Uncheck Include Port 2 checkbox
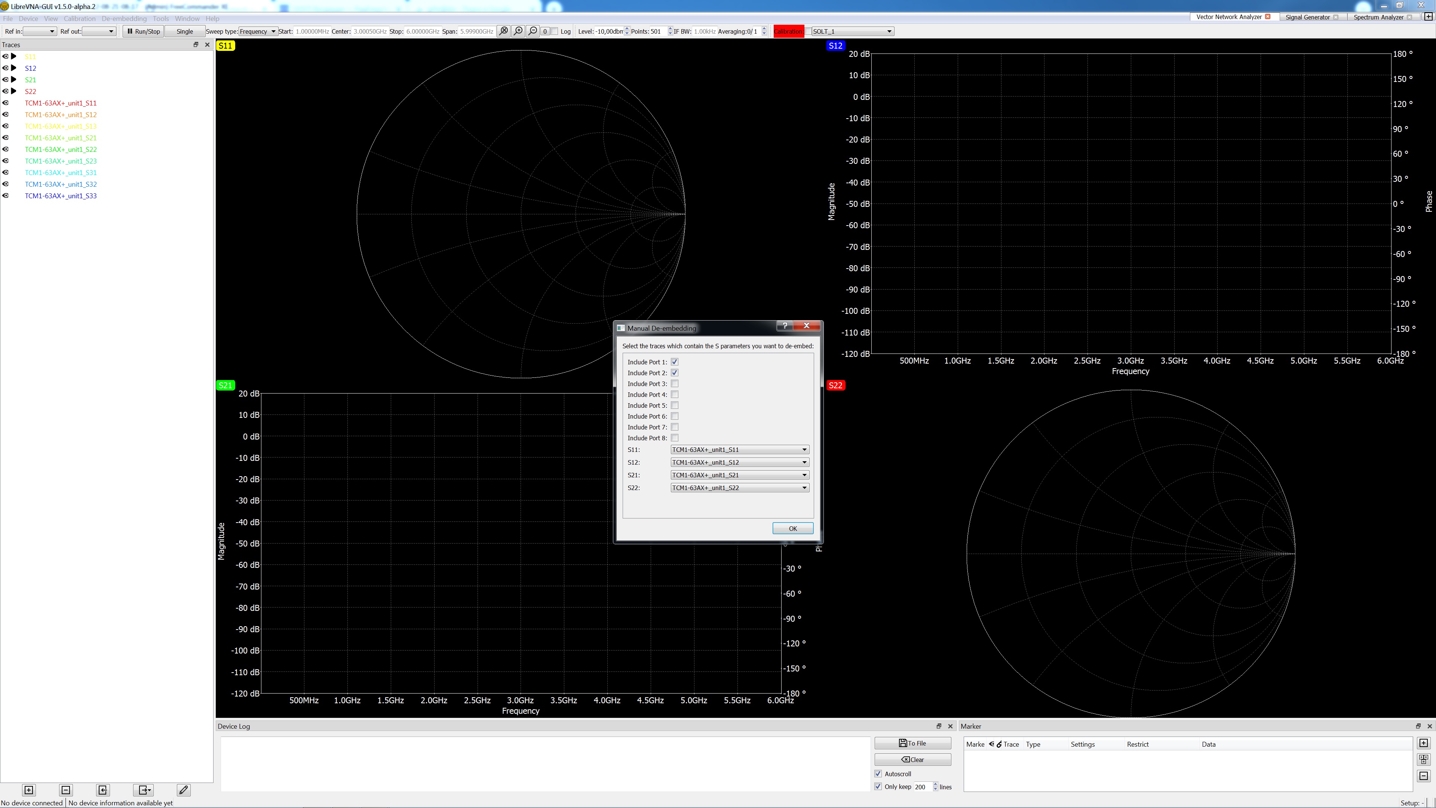The width and height of the screenshot is (1436, 808). pyautogui.click(x=675, y=373)
